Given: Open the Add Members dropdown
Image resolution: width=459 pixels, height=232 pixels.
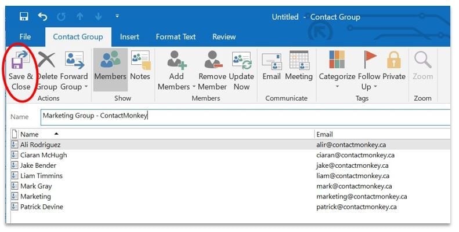Looking at the screenshot, I should coord(176,71).
